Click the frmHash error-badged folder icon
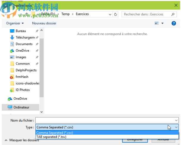The image size is (181, 145). pyautogui.click(x=12, y=77)
